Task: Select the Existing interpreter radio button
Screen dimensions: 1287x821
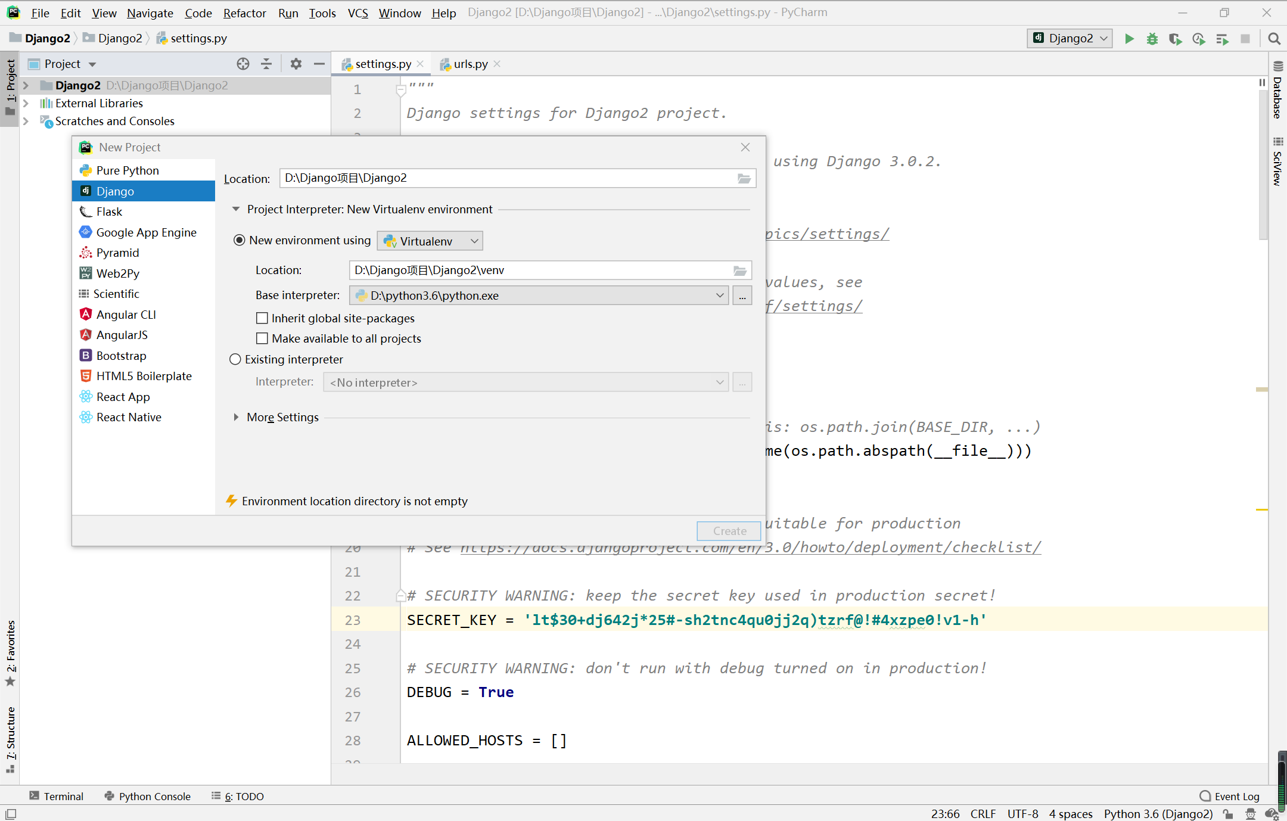Action: click(235, 359)
